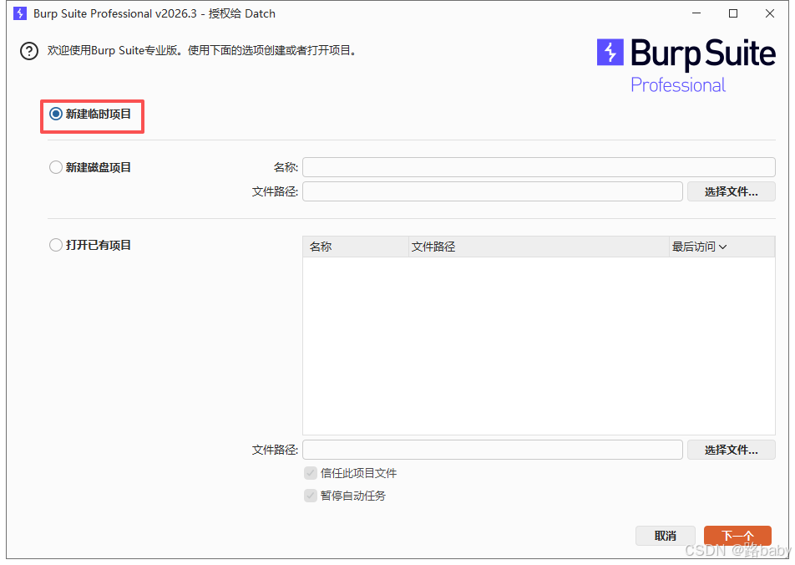Click the new disk project 文件路径 field
This screenshot has height=565, width=795.
493,191
